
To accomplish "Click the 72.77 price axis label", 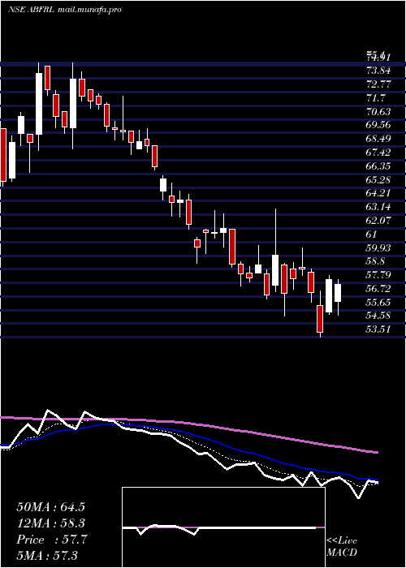I will (x=379, y=84).
